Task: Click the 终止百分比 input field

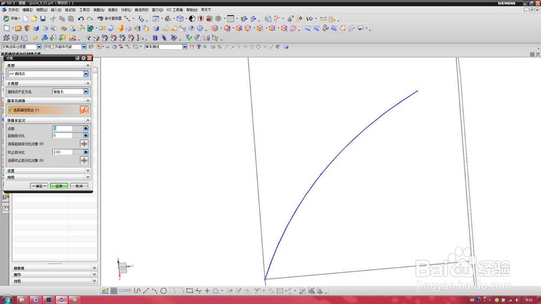Action: point(62,152)
